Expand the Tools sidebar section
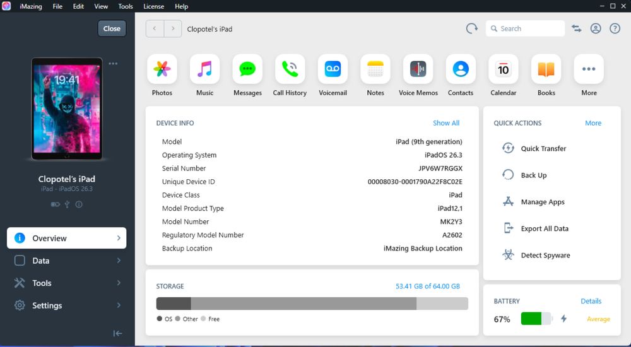 tap(66, 283)
